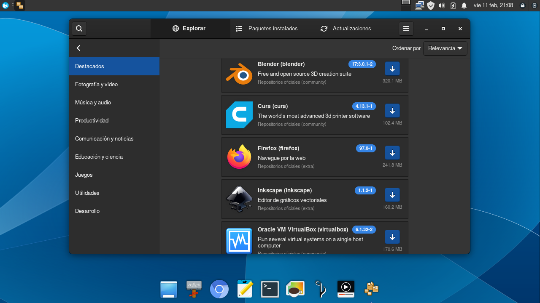Viewport: 540px width, 303px height.
Task: Open the notepad text editor dock icon
Action: [x=245, y=289]
